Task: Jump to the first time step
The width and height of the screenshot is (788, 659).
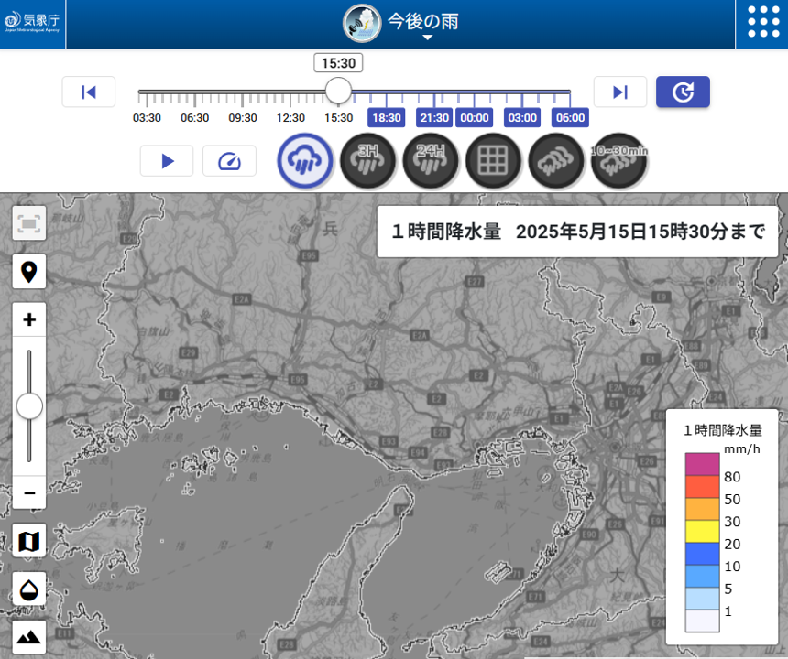Action: pos(89,92)
